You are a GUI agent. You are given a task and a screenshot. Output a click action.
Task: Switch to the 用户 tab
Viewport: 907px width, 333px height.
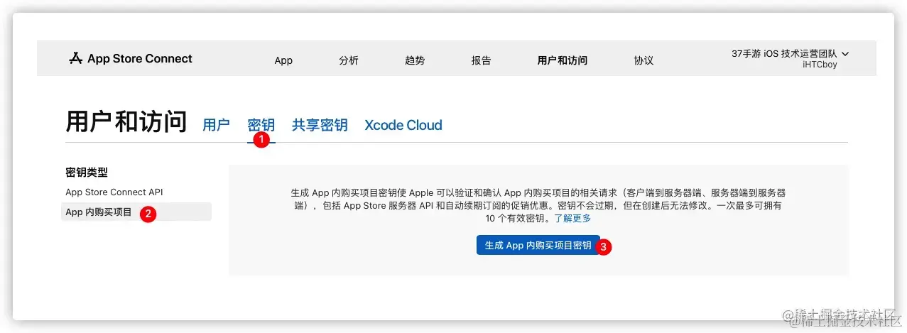click(x=216, y=125)
